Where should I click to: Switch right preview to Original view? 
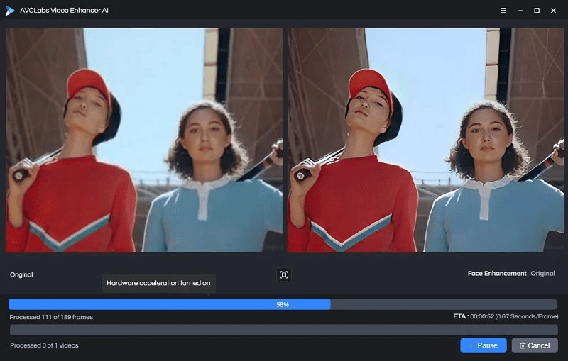(x=543, y=273)
